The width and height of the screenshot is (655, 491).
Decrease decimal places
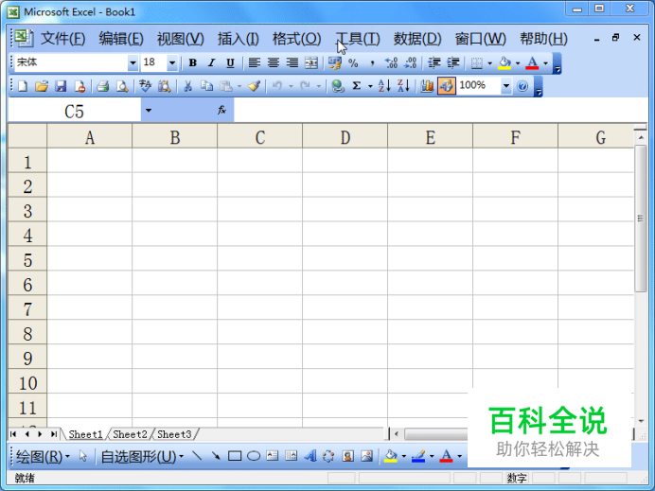pos(411,63)
